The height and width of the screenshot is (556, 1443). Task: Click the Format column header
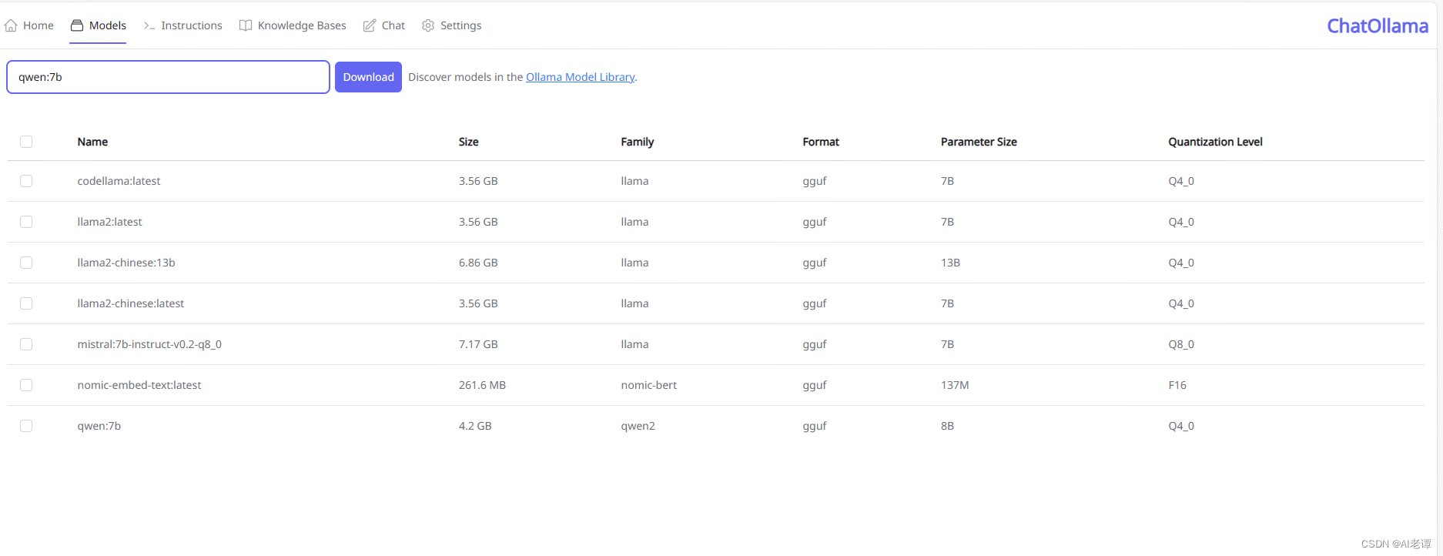[821, 142]
